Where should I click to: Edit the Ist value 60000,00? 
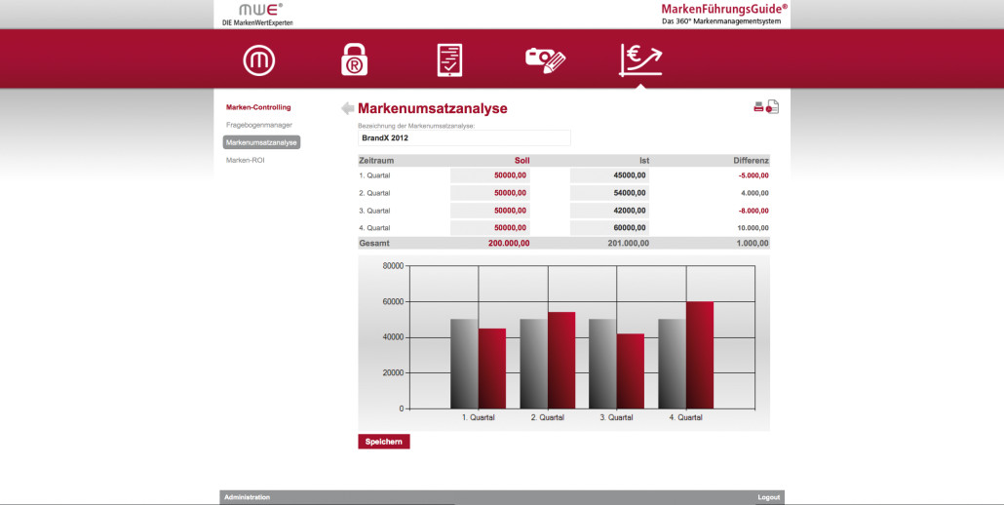pos(609,228)
